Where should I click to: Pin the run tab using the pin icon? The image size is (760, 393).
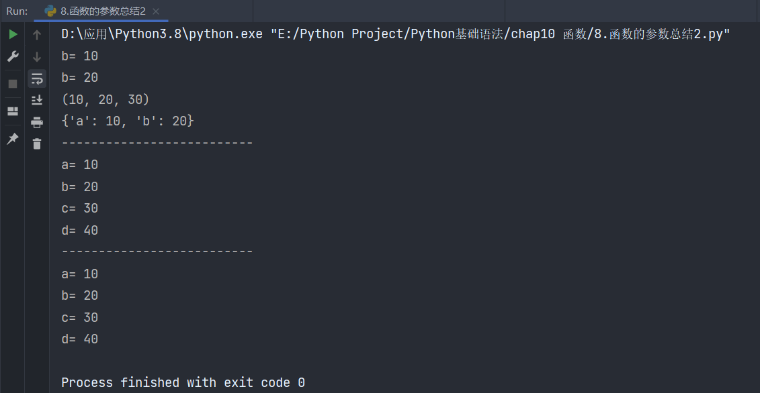pos(13,139)
